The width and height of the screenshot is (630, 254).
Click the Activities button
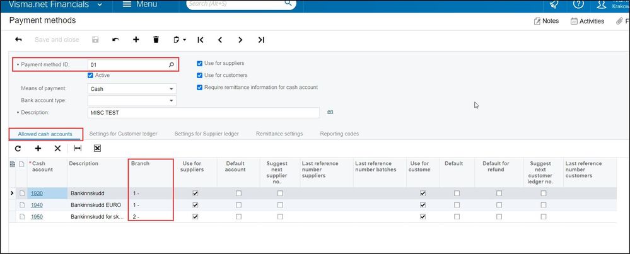587,21
